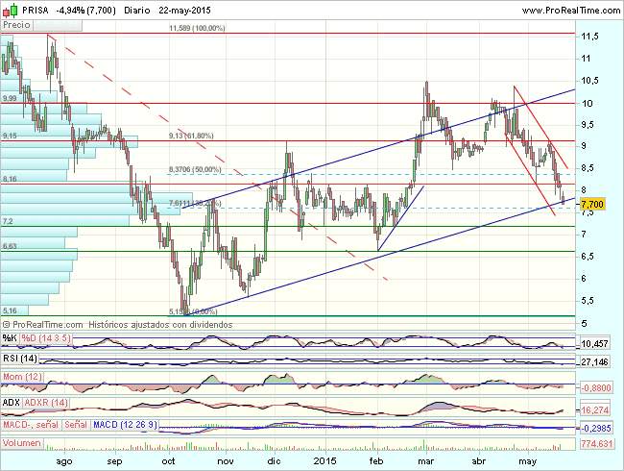Click the 8,16 level label
624x471 pixels.
pyautogui.click(x=10, y=179)
